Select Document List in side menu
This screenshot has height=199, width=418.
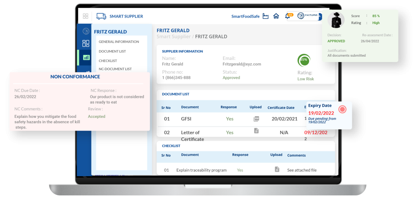coord(112,51)
